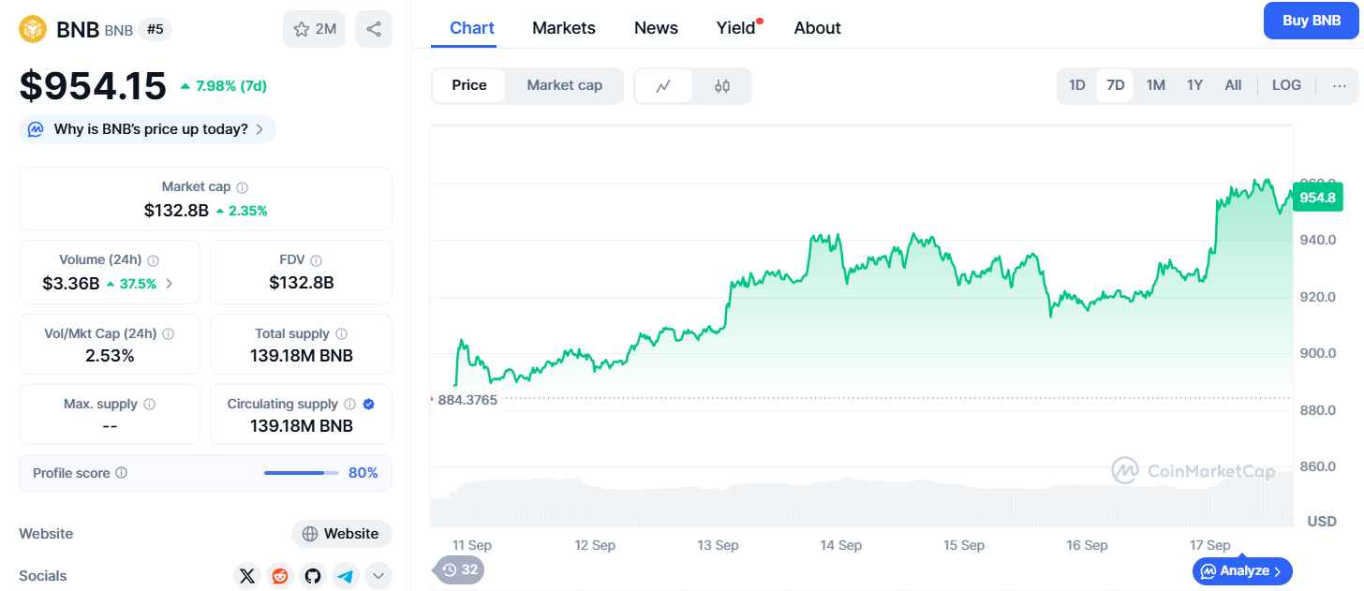Open the Reddit social link
The height and width of the screenshot is (591, 1364).
pyautogui.click(x=280, y=576)
